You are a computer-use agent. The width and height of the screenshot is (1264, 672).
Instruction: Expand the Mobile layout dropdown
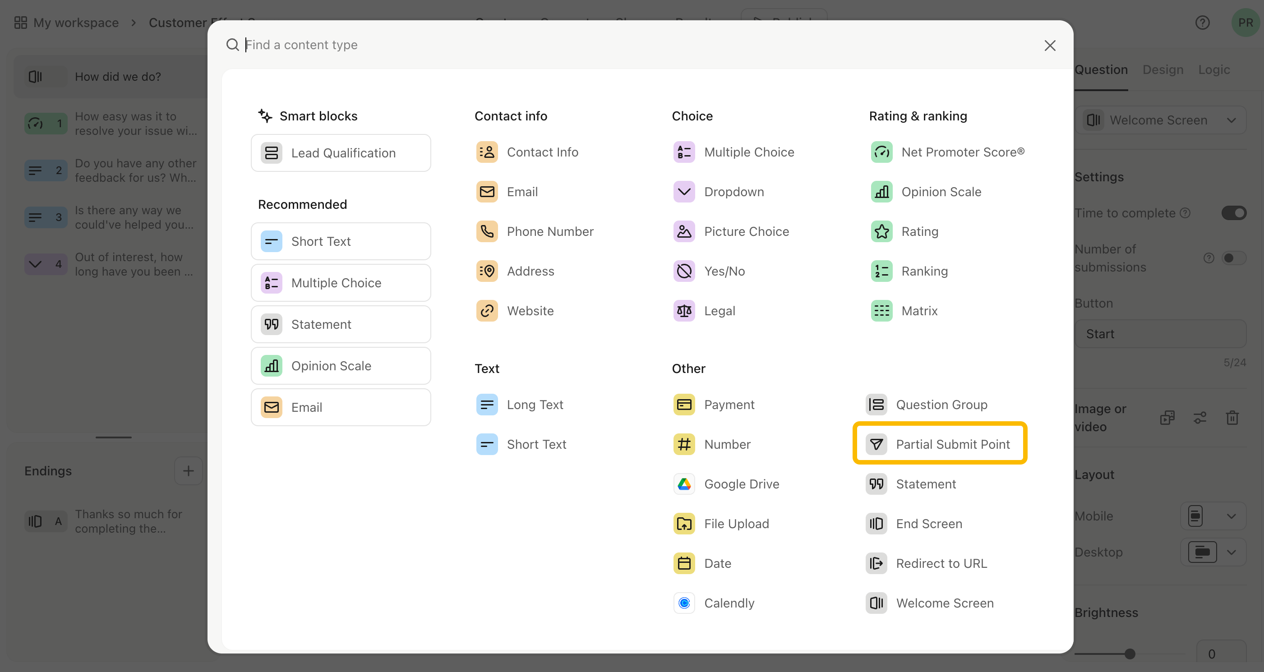1213,516
